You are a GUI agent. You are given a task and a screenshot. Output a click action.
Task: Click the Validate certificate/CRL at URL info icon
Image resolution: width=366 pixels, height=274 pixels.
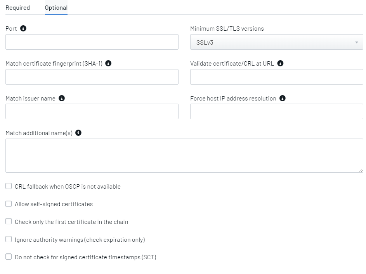pyautogui.click(x=281, y=63)
